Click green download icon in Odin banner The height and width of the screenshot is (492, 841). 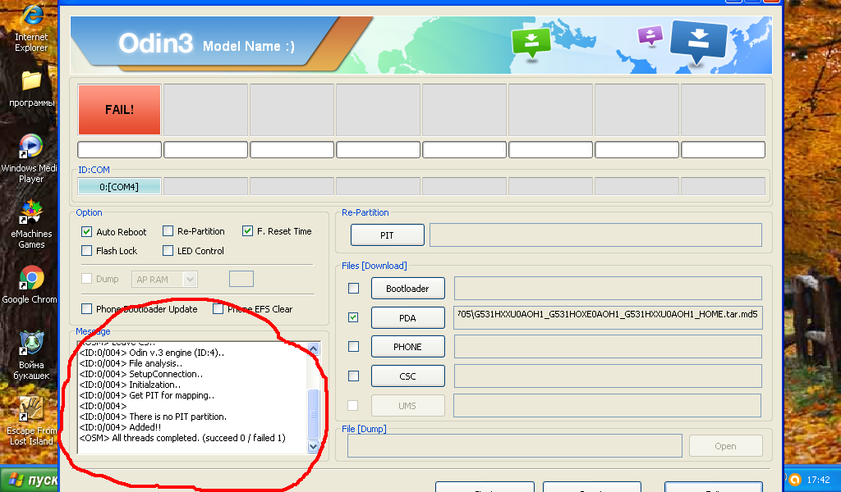[x=531, y=42]
